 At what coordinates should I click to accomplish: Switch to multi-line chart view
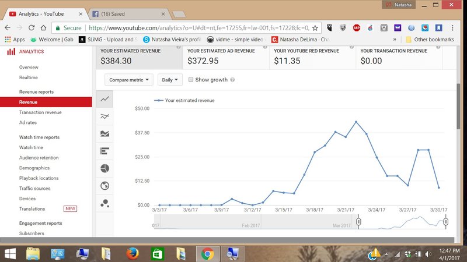pos(105,116)
